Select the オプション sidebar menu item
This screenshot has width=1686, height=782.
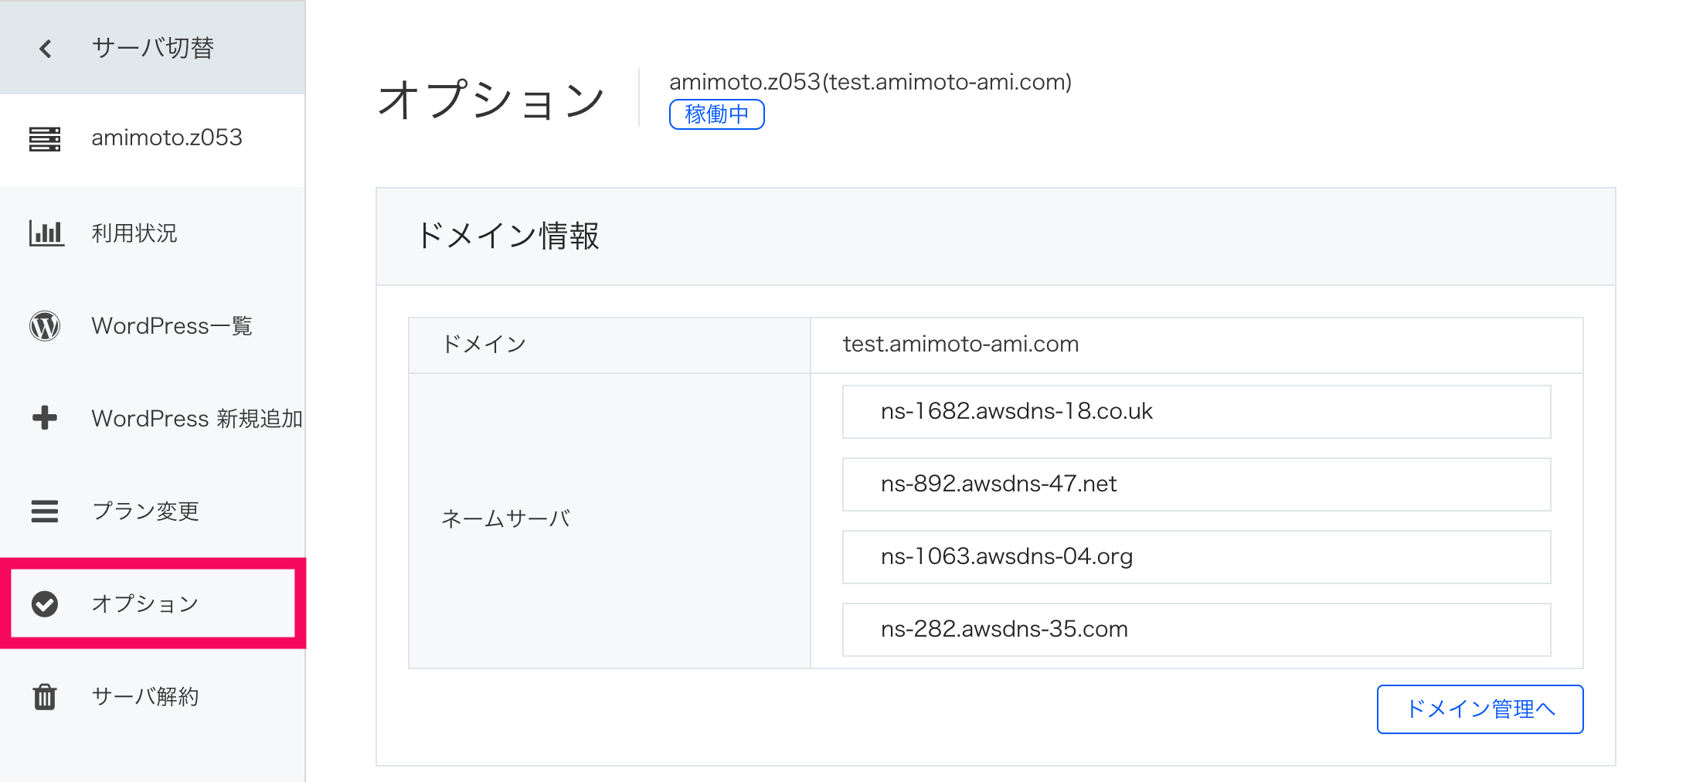[152, 603]
